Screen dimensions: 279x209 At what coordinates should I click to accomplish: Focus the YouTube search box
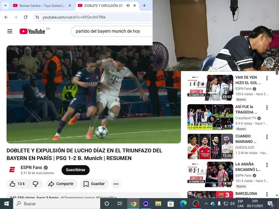pyautogui.click(x=112, y=31)
